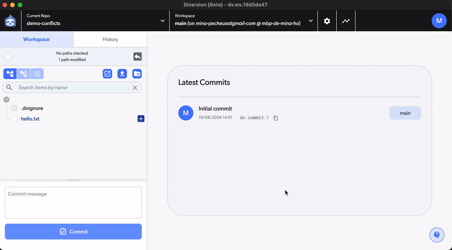Image resolution: width=452 pixels, height=250 pixels.
Task: Click the Commit message text box
Action: tap(73, 202)
